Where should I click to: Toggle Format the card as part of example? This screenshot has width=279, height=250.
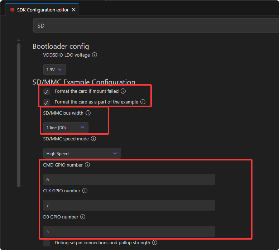pyautogui.click(x=47, y=102)
